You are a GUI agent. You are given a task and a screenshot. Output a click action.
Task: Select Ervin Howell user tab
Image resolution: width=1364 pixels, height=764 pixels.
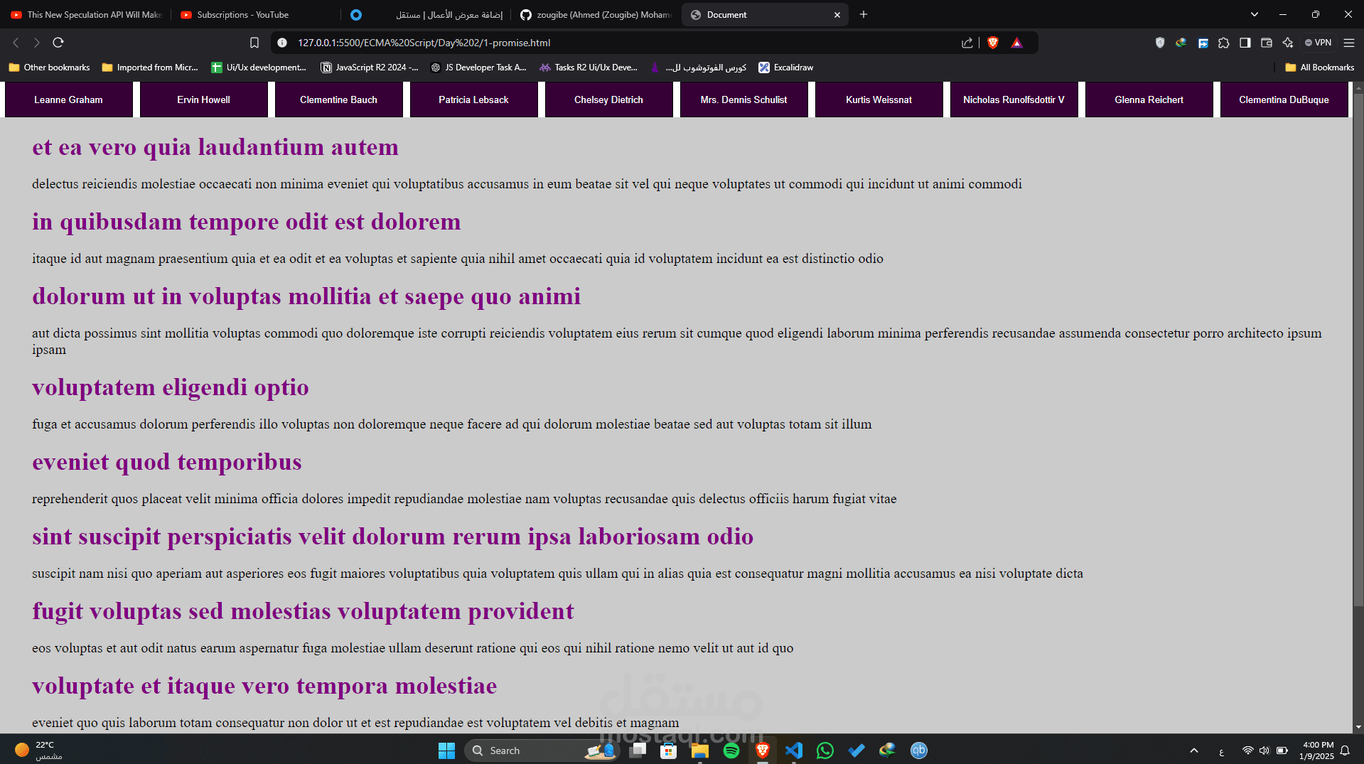tap(203, 99)
